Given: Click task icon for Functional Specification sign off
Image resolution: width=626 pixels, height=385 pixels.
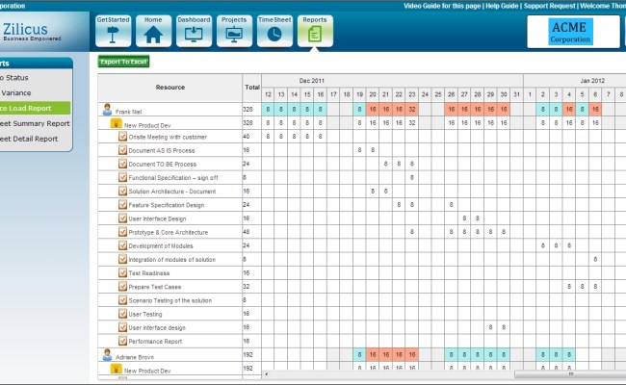Looking at the screenshot, I should pyautogui.click(x=122, y=177).
